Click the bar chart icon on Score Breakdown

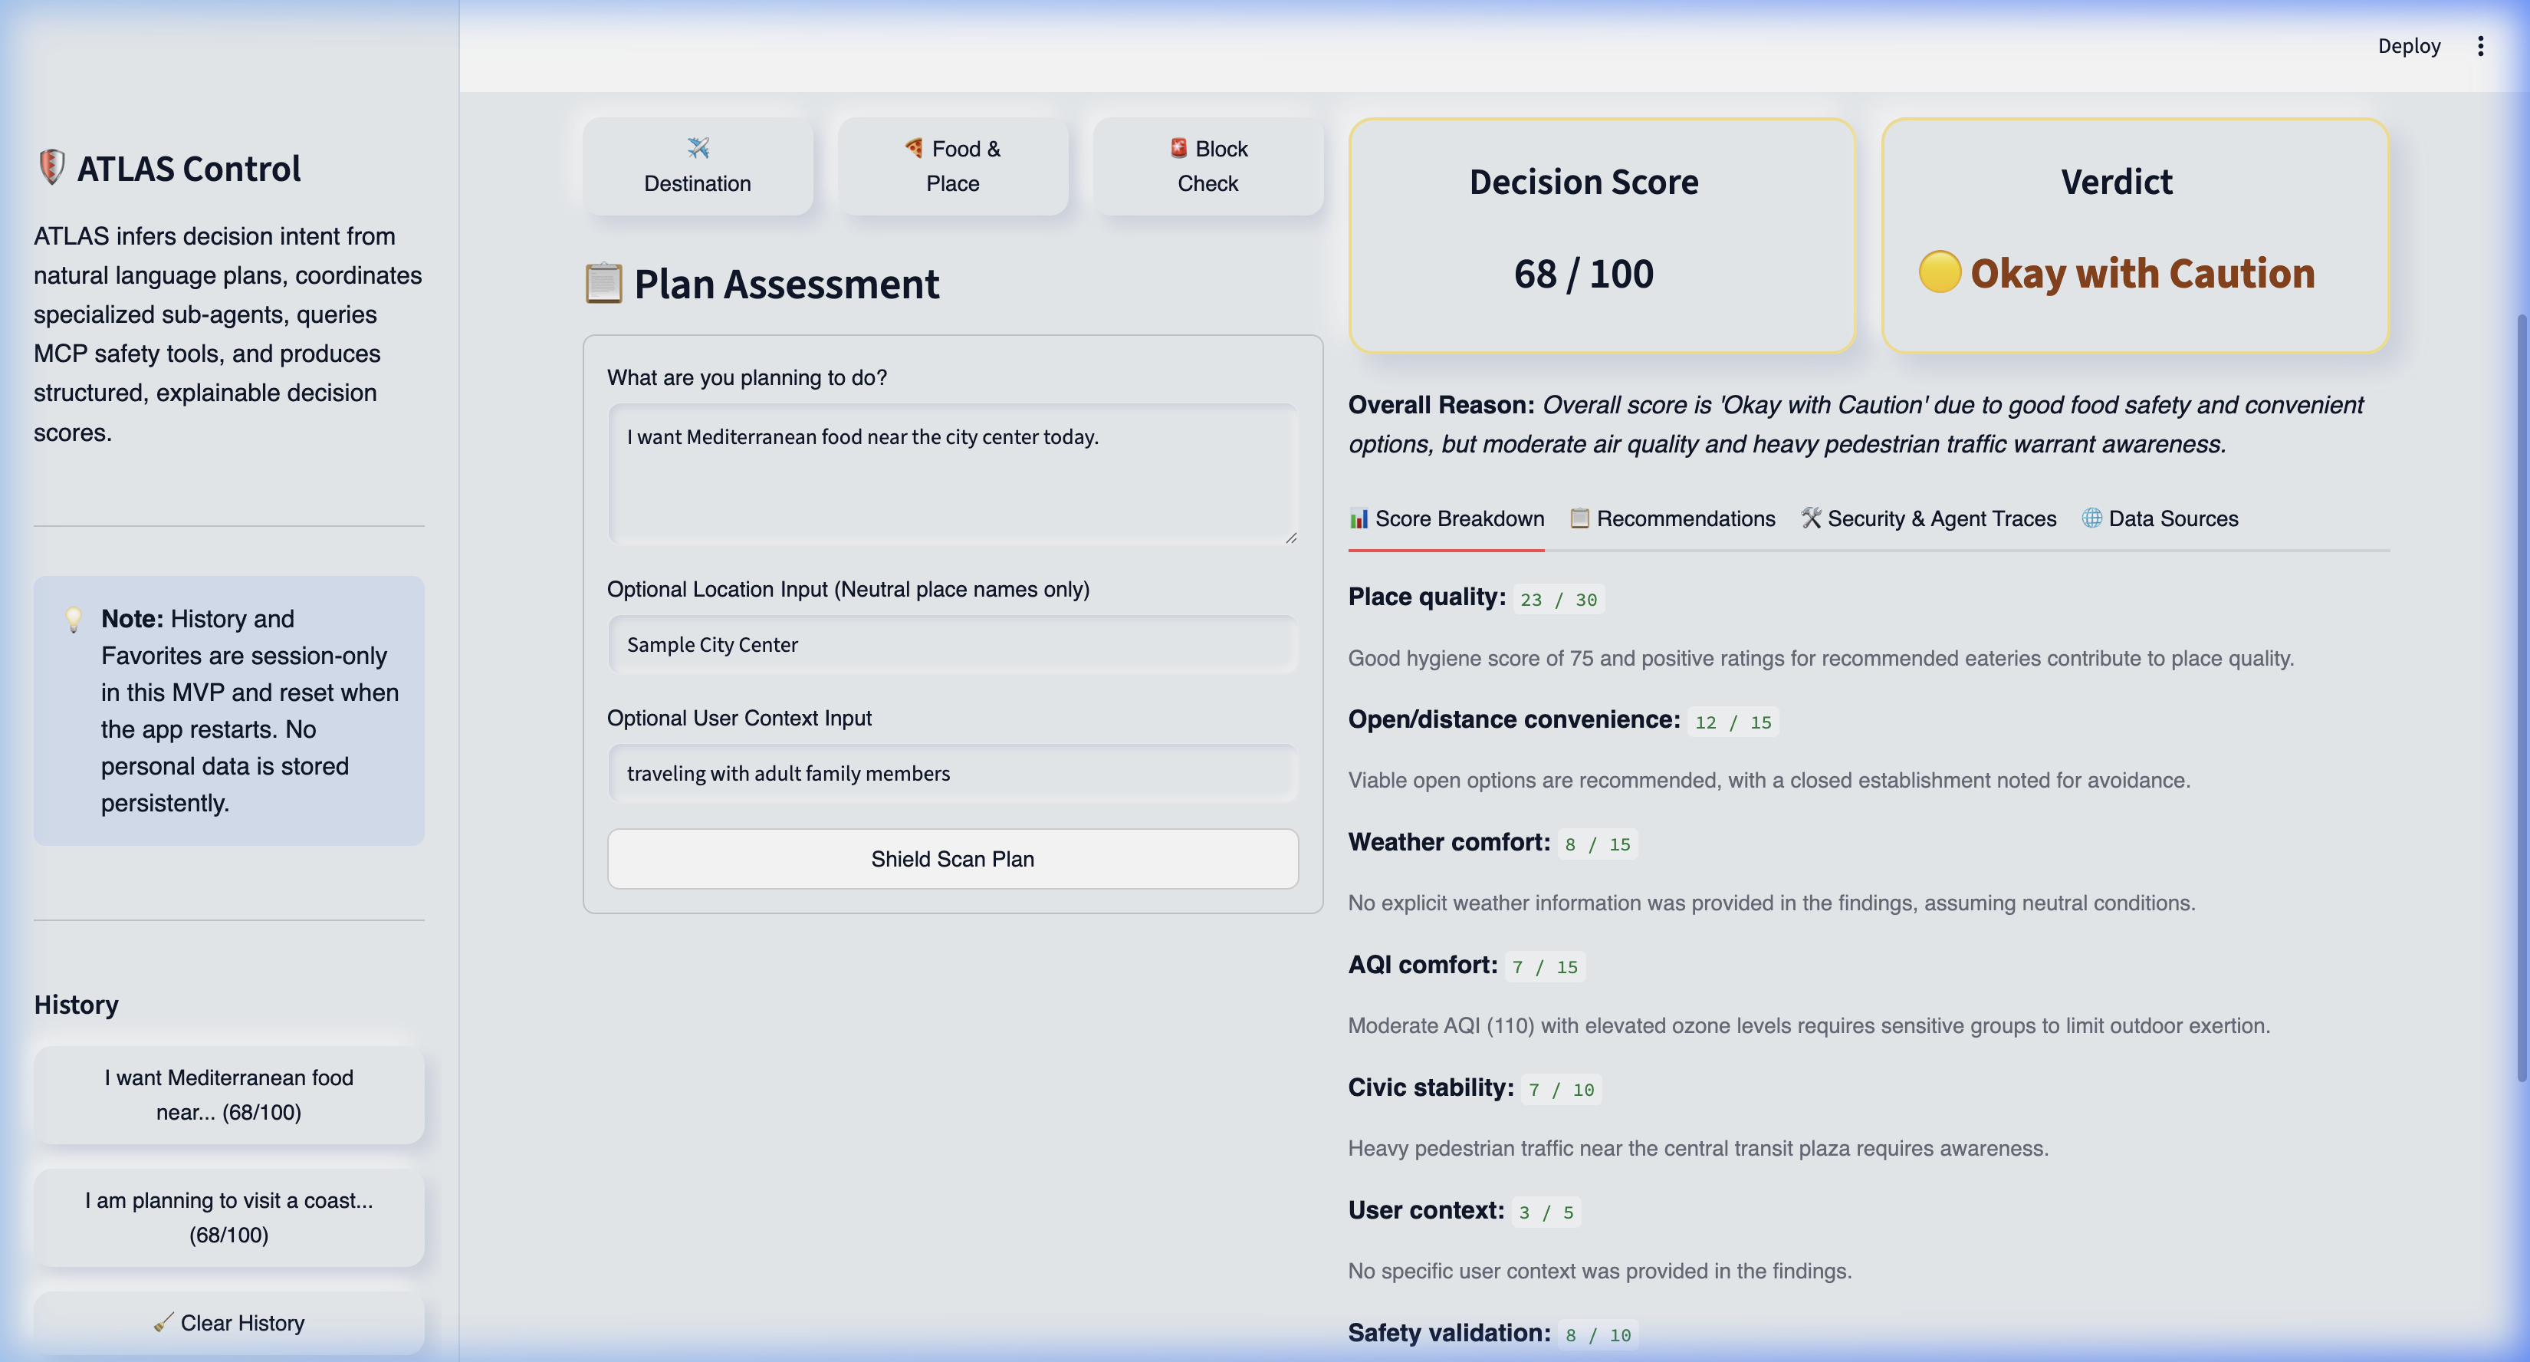click(1359, 519)
